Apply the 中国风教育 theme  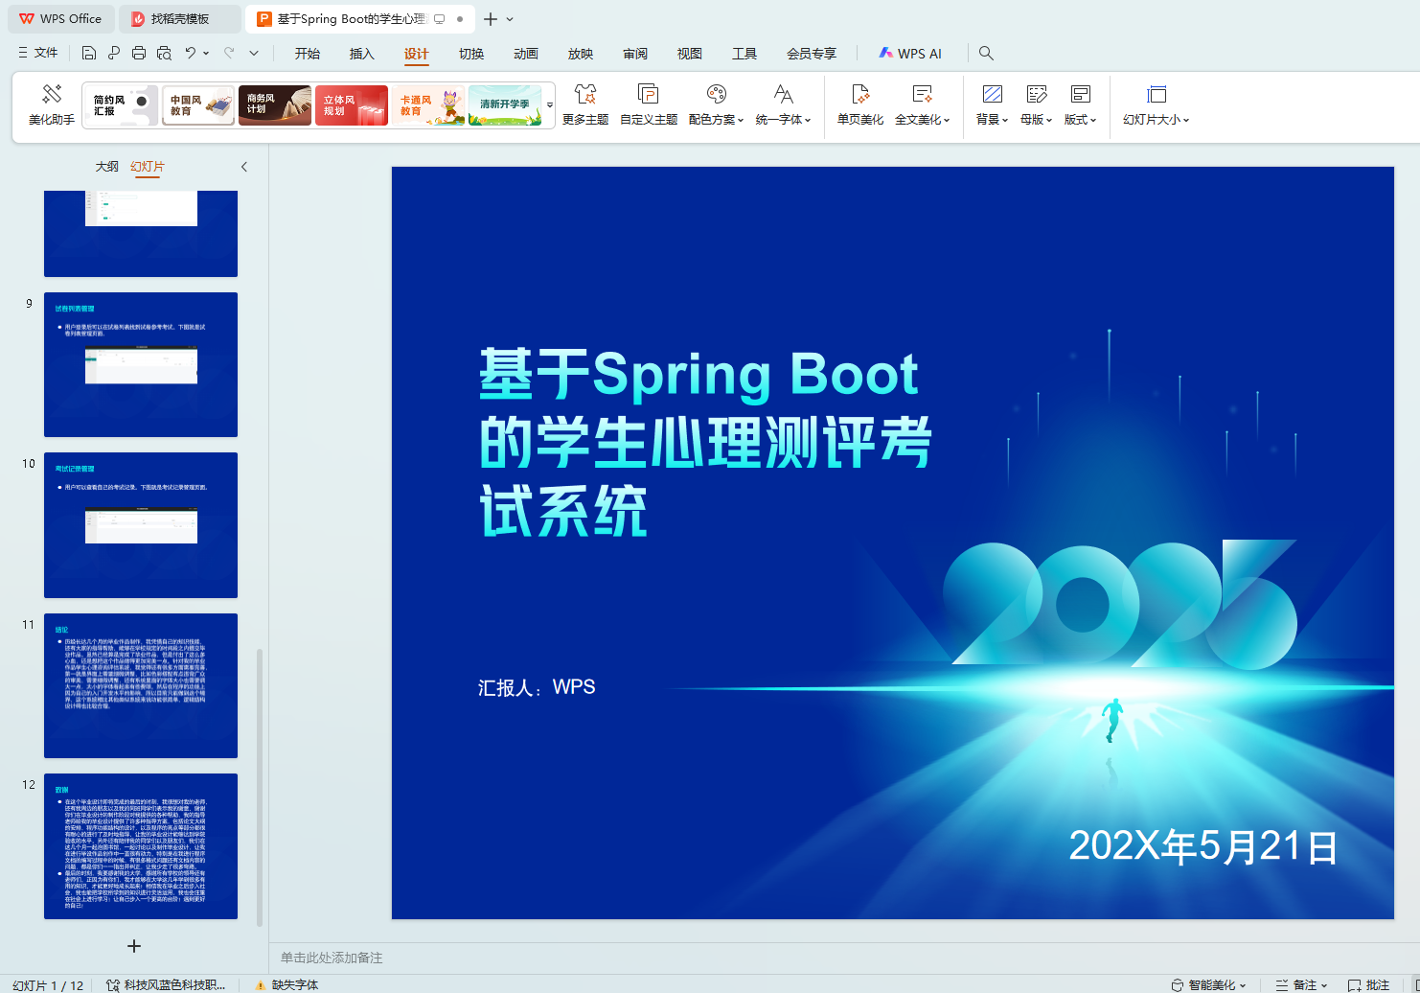[198, 105]
